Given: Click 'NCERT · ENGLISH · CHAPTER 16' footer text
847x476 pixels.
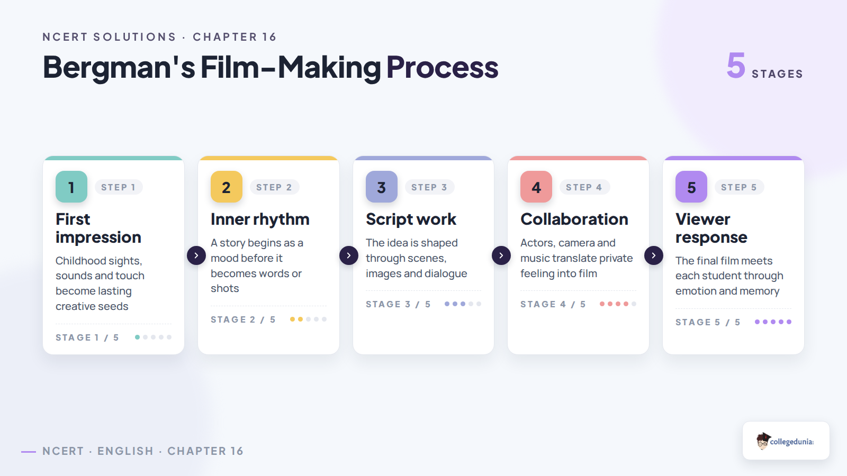Looking at the screenshot, I should click(143, 451).
